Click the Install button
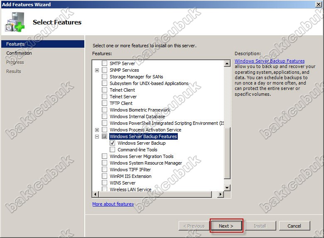 click(x=260, y=226)
